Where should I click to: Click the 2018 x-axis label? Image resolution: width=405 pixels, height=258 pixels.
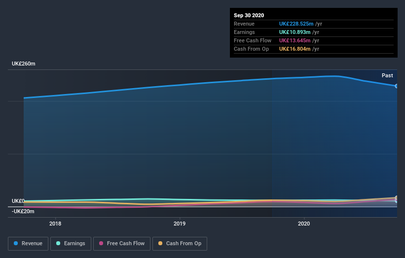(x=55, y=224)
